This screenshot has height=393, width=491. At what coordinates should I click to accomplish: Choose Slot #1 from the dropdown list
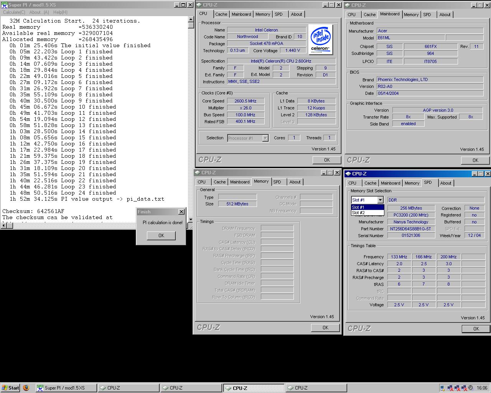tap(367, 207)
